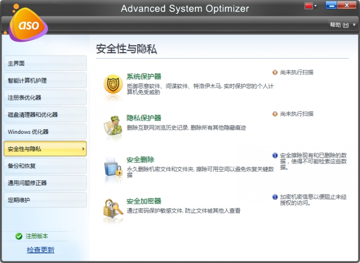Image resolution: width=360 pixels, height=263 pixels.
Task: Expand the 帮助 menu arrow
Action: click(354, 25)
